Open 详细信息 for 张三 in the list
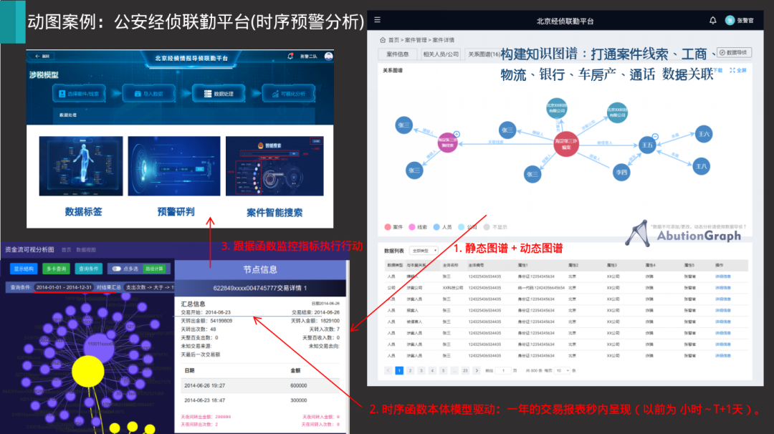 pos(723,276)
